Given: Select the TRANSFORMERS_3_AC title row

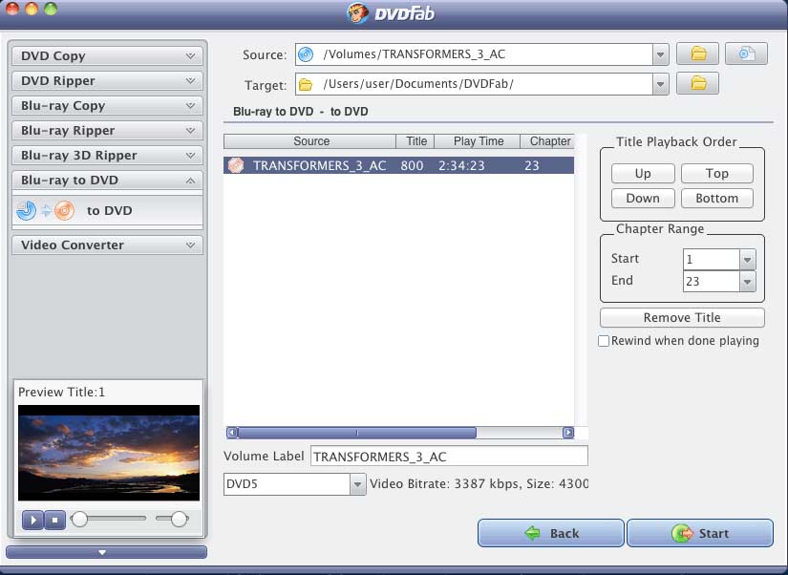Looking at the screenshot, I should (x=398, y=165).
